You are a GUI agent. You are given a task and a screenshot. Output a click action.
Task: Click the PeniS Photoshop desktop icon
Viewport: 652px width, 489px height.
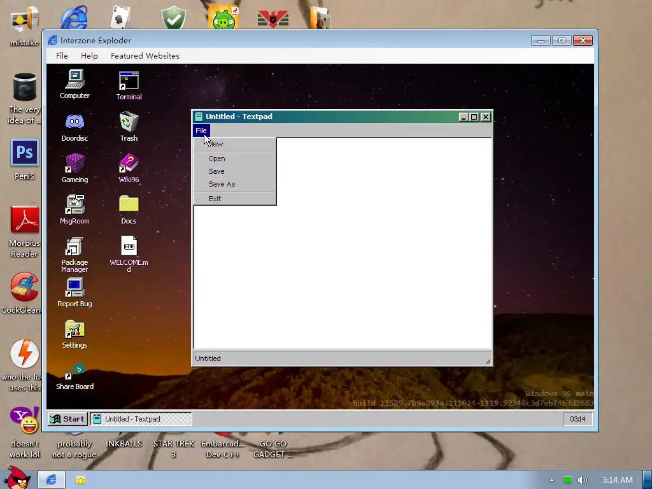click(x=25, y=153)
